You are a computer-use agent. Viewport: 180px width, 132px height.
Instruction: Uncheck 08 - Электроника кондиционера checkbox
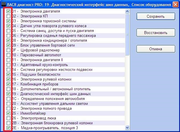8,41
